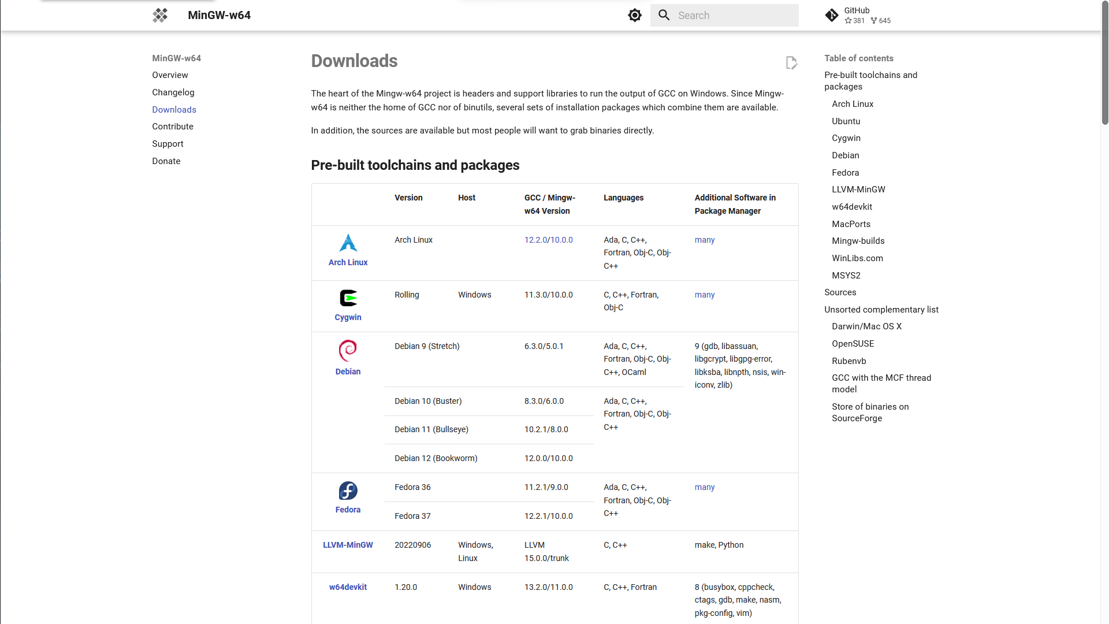The image size is (1109, 624).
Task: Open the Fedora table link
Action: (x=348, y=510)
